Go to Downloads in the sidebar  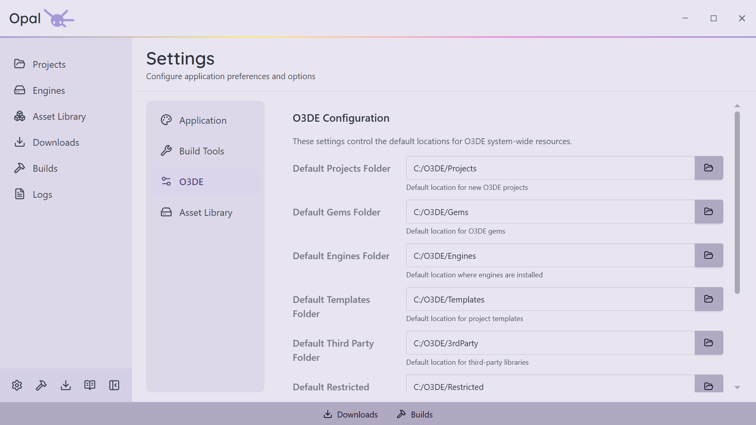pyautogui.click(x=66, y=142)
